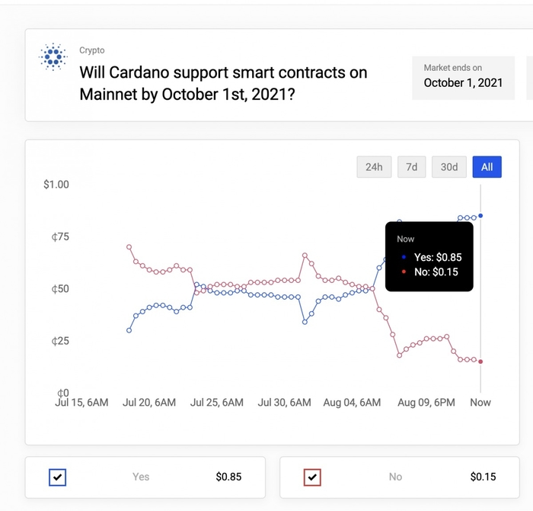Viewport: 533px width, 511px height.
Task: Click the blue Yes dot in tooltip
Action: pyautogui.click(x=403, y=258)
